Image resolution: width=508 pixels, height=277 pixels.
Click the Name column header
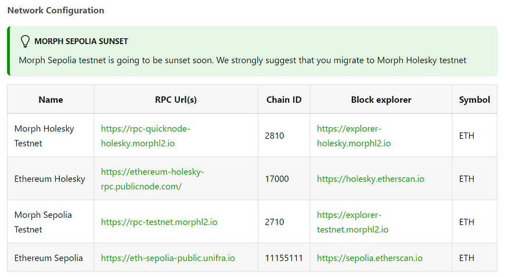[x=51, y=99]
